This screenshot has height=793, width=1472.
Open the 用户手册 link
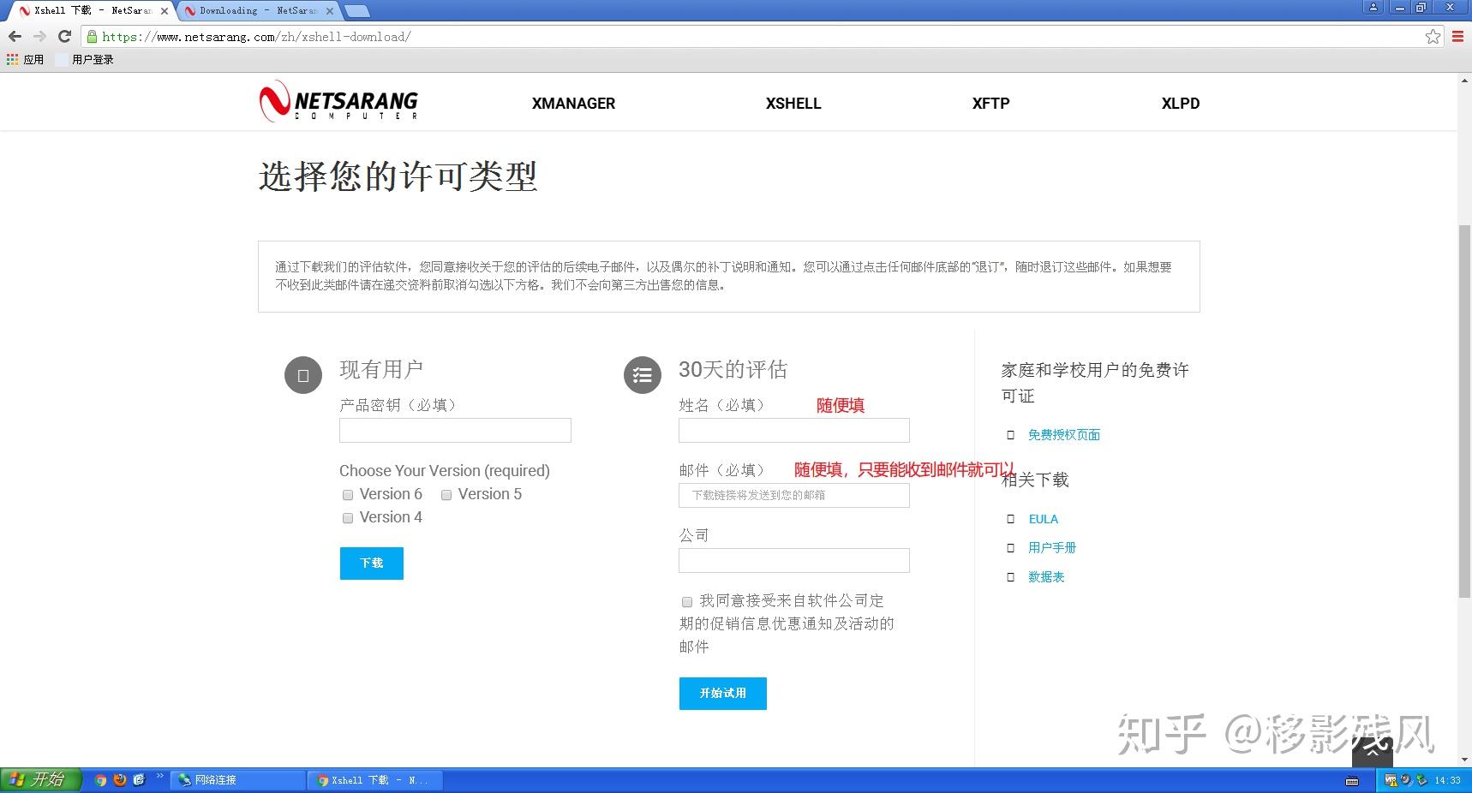1052,548
